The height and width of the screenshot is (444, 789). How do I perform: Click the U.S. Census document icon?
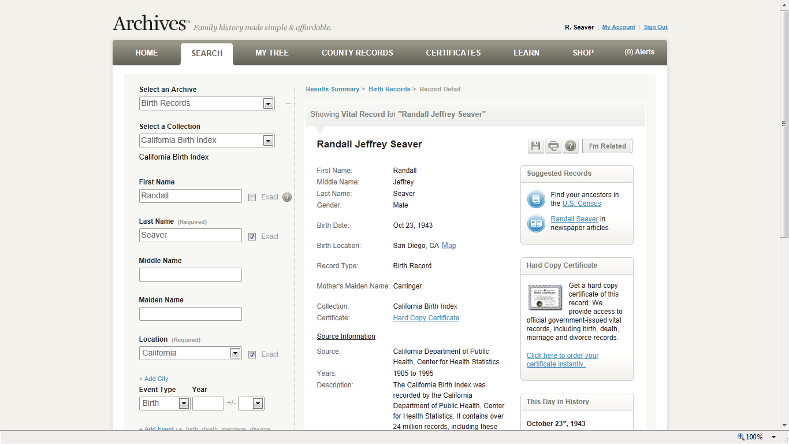536,199
